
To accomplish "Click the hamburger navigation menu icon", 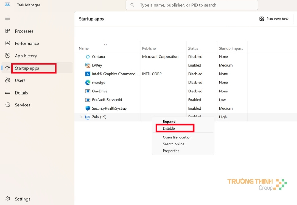I will point(7,18).
